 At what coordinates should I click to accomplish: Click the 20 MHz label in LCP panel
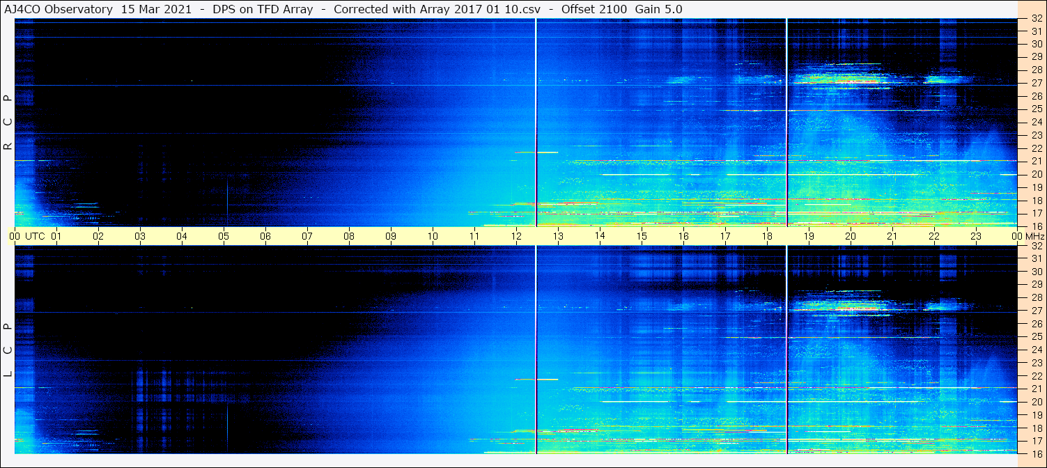(x=1036, y=402)
